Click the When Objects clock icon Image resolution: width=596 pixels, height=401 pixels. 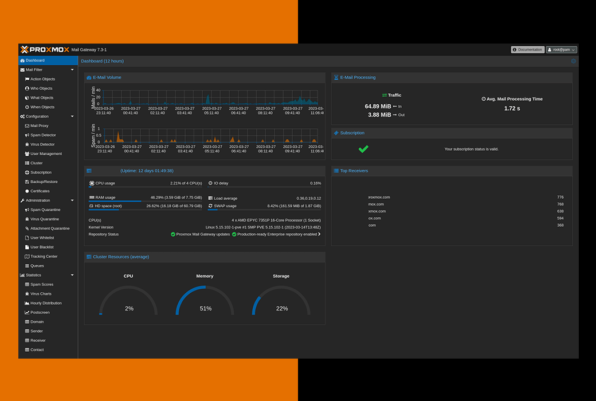pyautogui.click(x=27, y=107)
